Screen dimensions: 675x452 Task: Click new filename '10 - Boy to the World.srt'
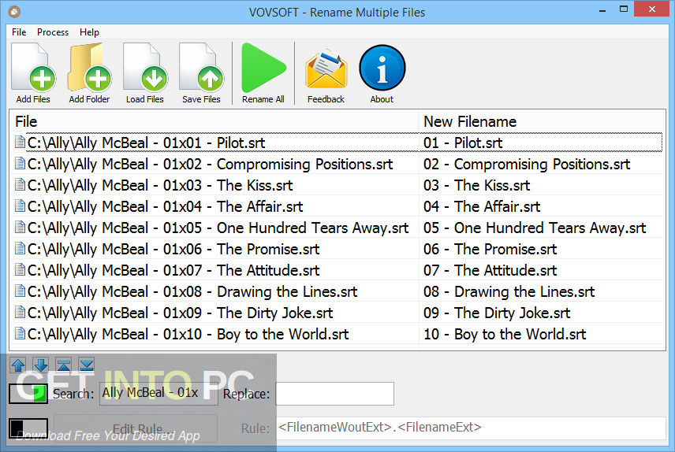pyautogui.click(x=505, y=334)
